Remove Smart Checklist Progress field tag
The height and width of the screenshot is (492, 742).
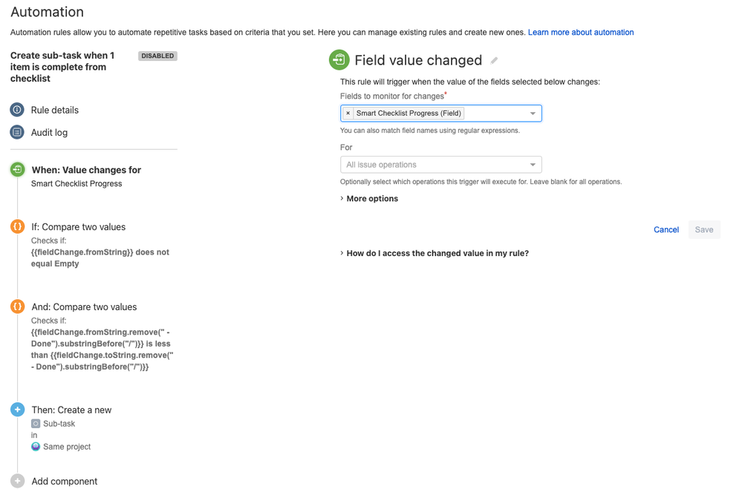(348, 113)
